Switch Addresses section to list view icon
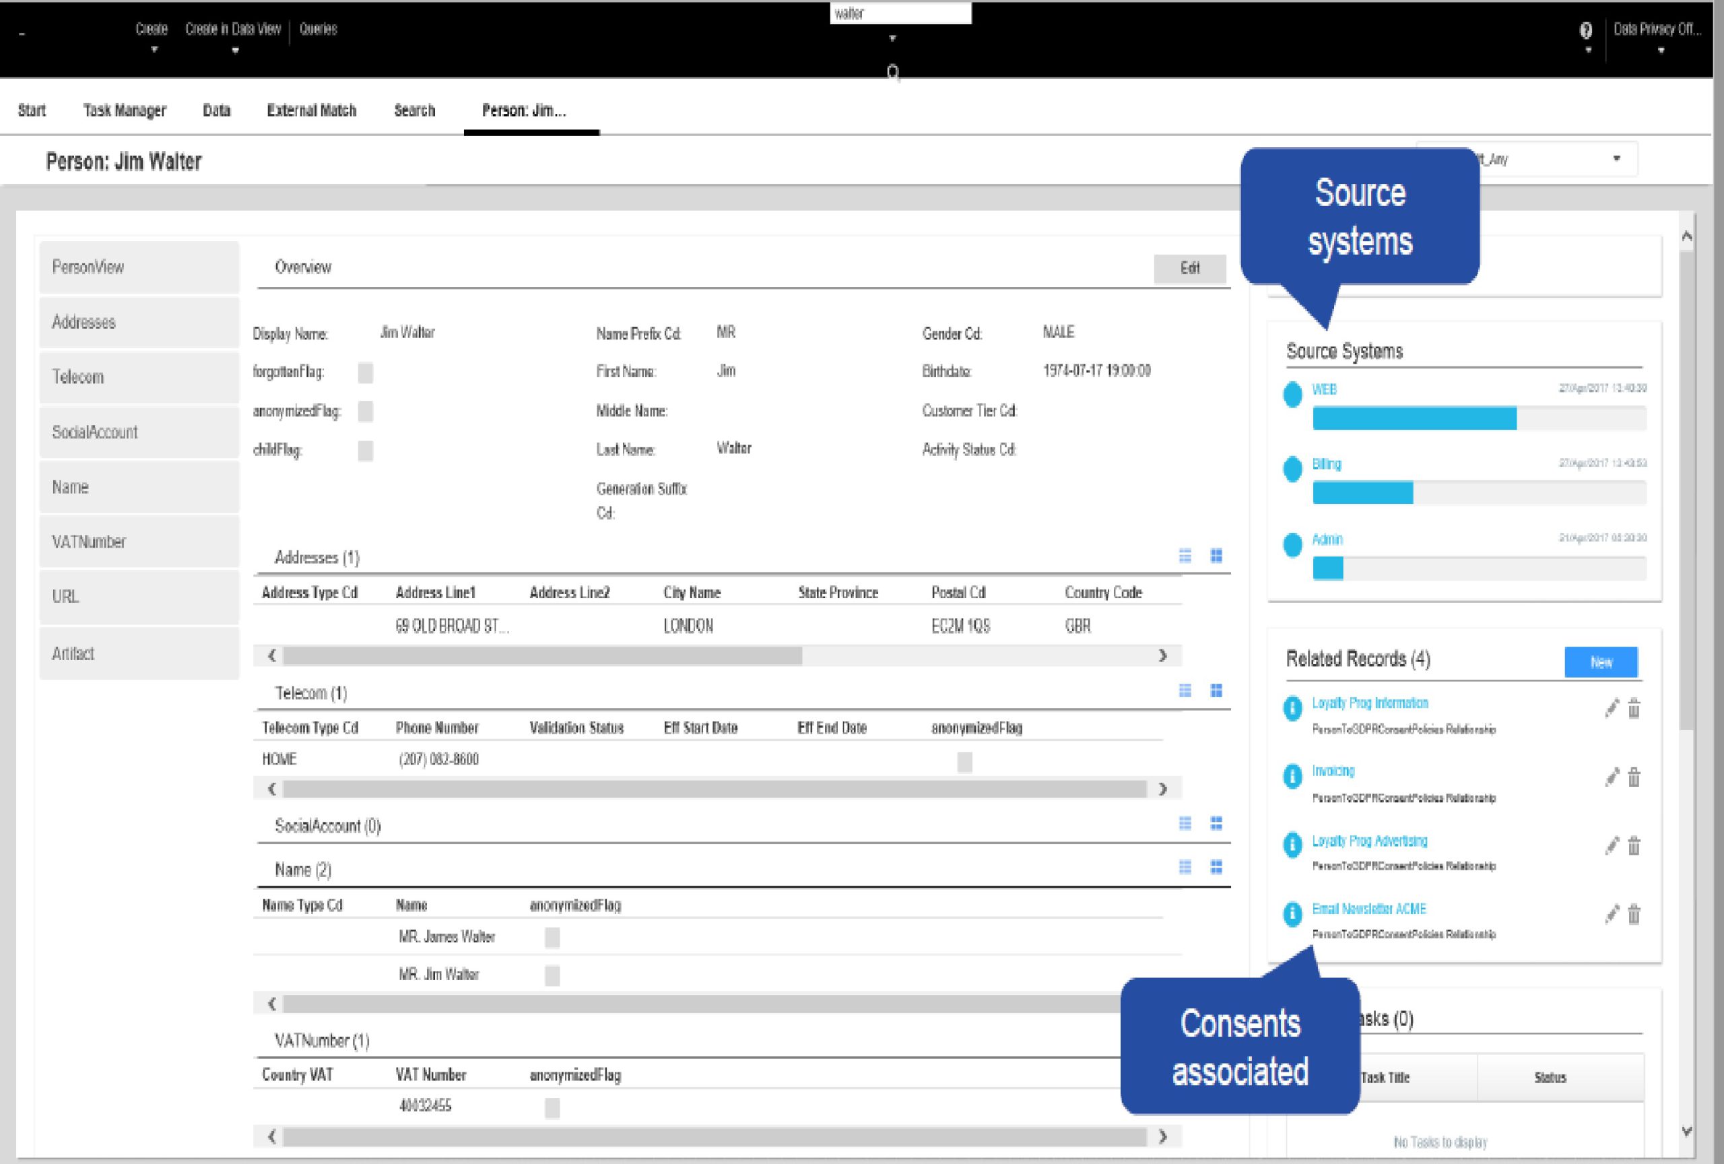 click(1185, 556)
